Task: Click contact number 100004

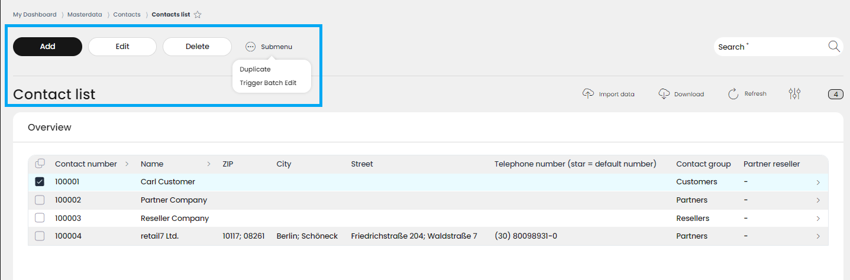Action: point(68,236)
